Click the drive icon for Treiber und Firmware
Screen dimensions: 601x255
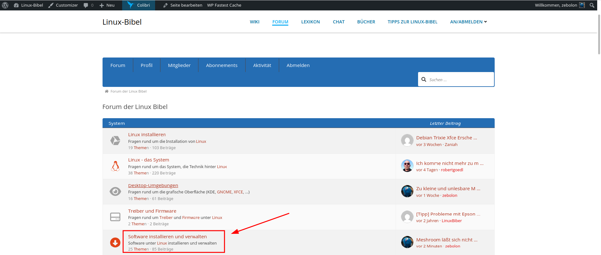coord(115,217)
